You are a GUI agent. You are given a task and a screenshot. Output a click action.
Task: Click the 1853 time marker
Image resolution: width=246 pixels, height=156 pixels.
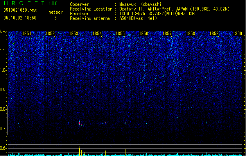point(74,33)
